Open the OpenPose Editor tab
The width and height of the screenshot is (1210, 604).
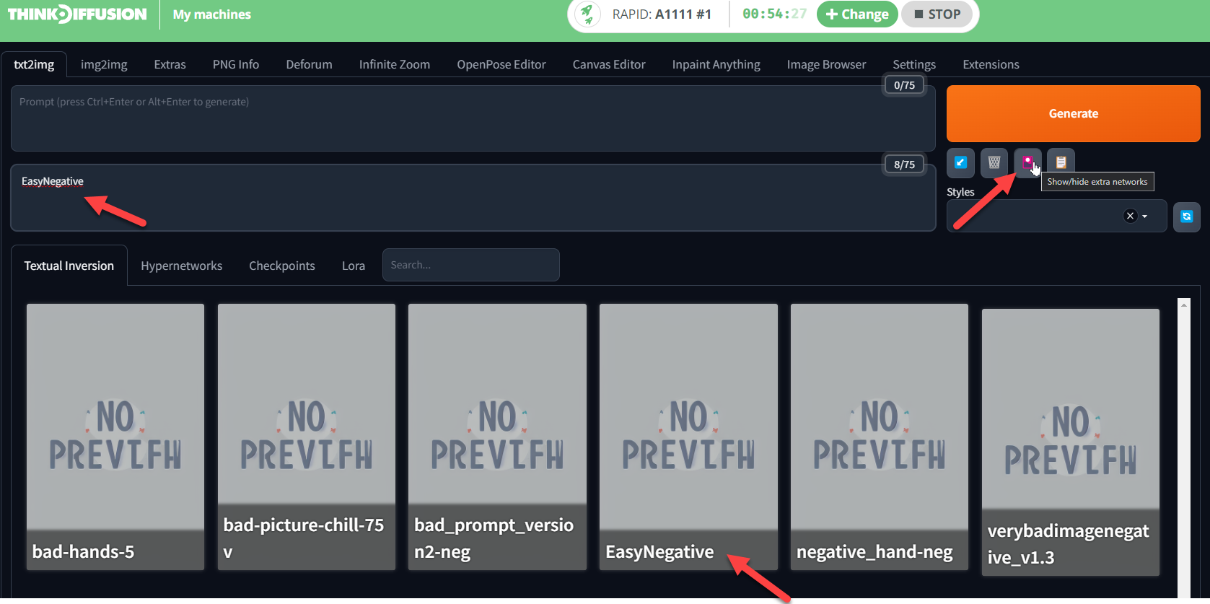click(501, 64)
